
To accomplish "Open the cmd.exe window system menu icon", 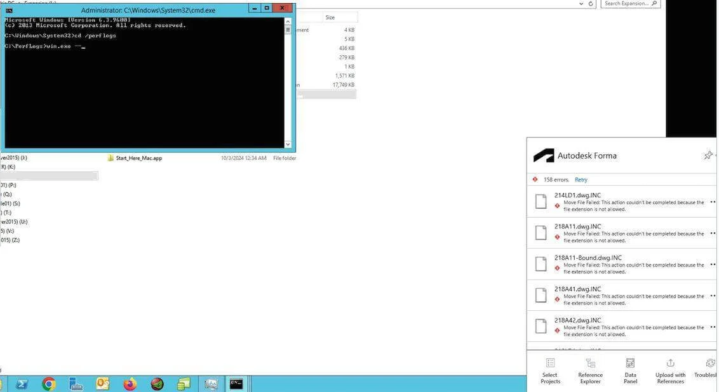I will [x=9, y=10].
